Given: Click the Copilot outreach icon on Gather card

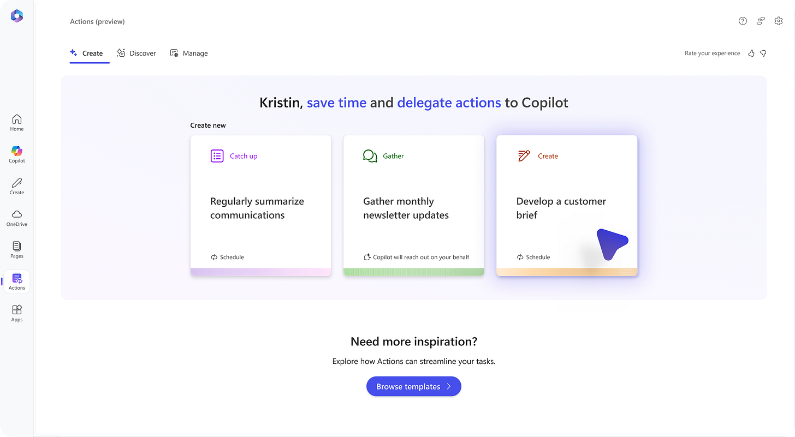Looking at the screenshot, I should click(367, 257).
